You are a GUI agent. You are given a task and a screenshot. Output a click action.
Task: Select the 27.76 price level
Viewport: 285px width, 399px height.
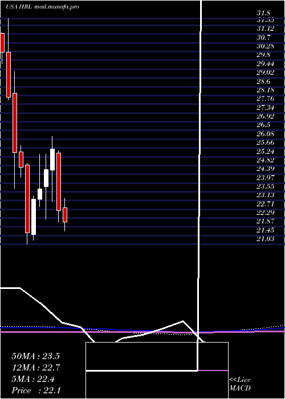point(266,99)
